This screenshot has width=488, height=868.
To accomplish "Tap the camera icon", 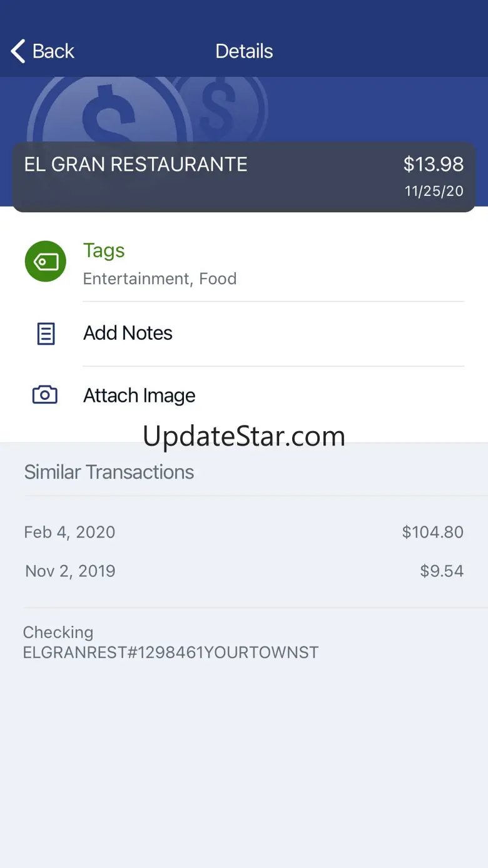I will coord(45,395).
